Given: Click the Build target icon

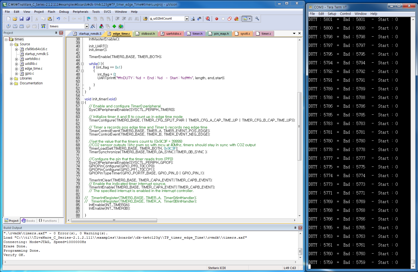Looking at the screenshot, I should (x=15, y=26).
